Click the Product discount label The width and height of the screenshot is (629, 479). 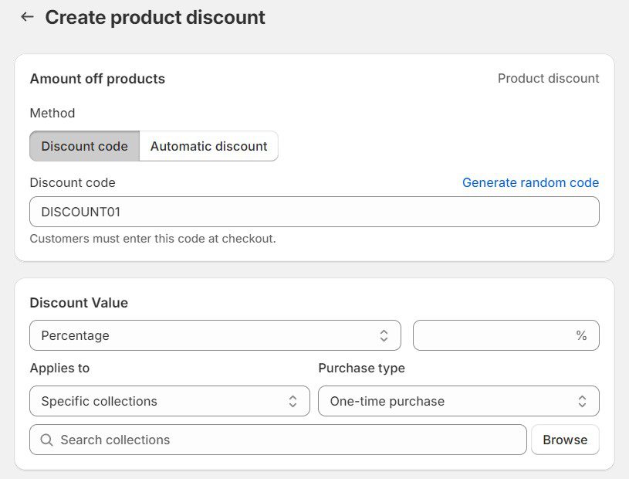548,79
